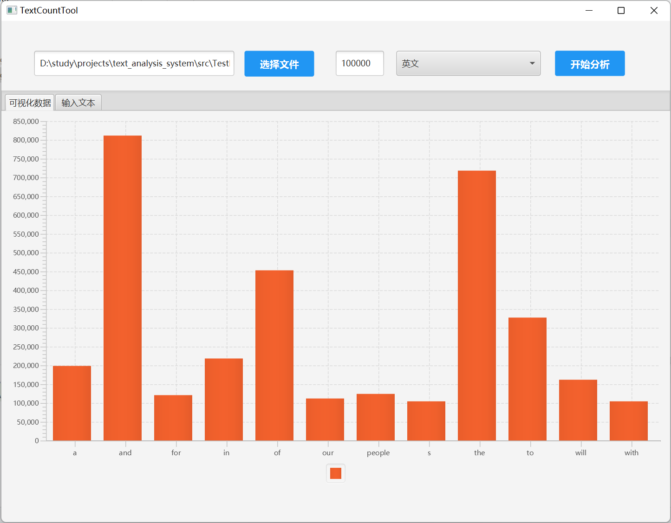Select the 可视化数据 tab
The height and width of the screenshot is (523, 671).
[x=30, y=103]
